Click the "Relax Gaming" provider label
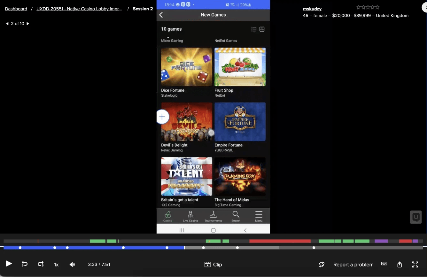Image resolution: width=427 pixels, height=277 pixels. pyautogui.click(x=172, y=150)
